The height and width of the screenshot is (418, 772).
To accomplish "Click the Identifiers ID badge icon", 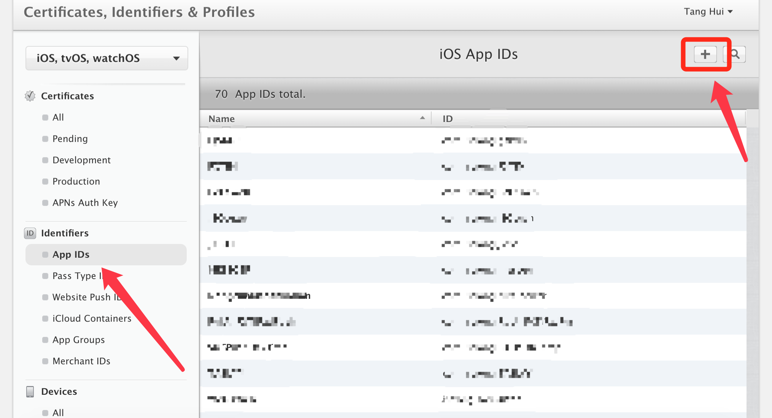I will (x=30, y=233).
